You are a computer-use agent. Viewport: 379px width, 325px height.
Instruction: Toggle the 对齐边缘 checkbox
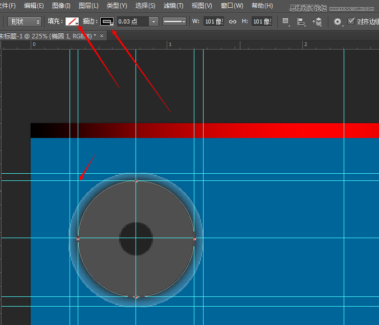(x=351, y=21)
